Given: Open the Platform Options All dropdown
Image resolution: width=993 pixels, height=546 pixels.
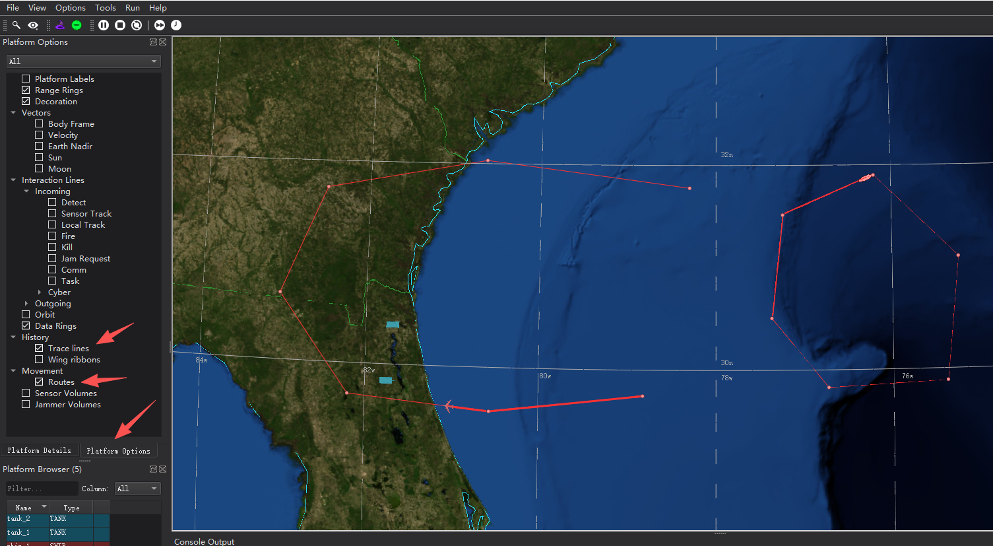Looking at the screenshot, I should click(x=83, y=61).
